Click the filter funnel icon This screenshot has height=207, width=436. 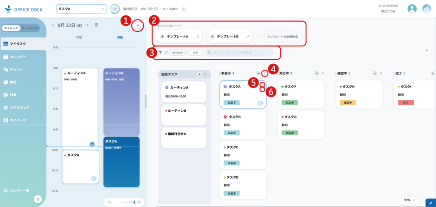(x=160, y=53)
